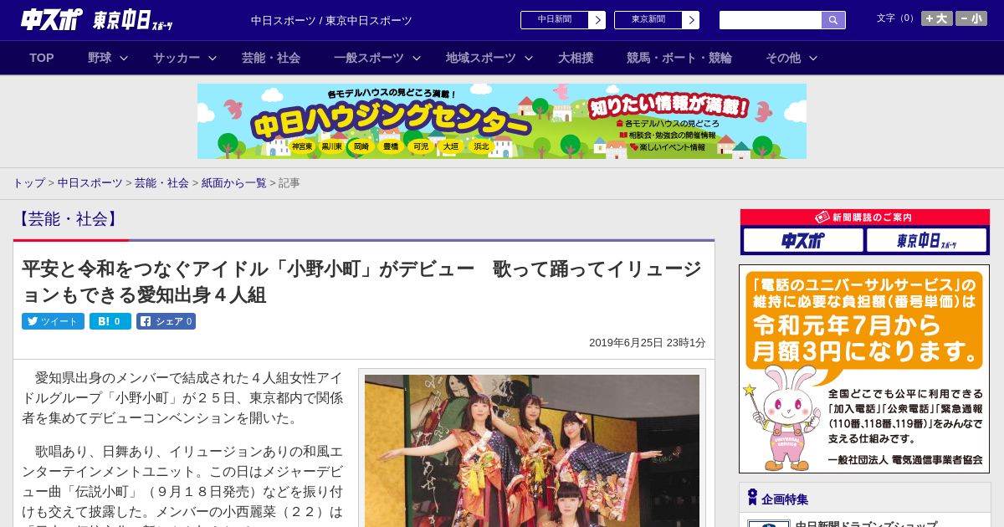Click the article headline text
Image resolution: width=1004 pixels, height=527 pixels.
click(361, 282)
